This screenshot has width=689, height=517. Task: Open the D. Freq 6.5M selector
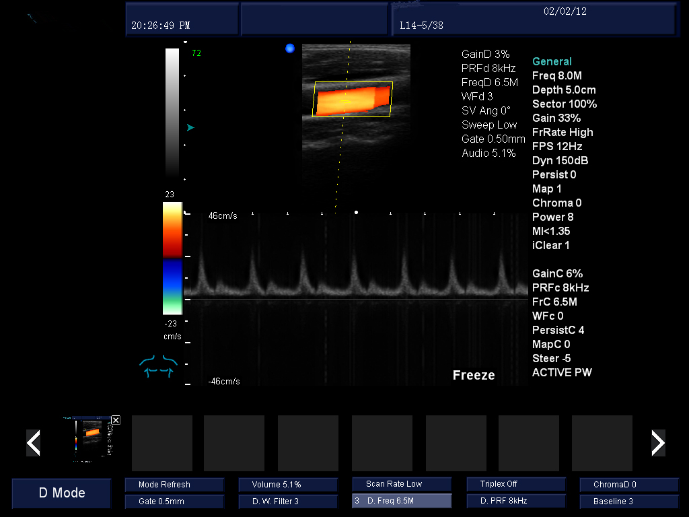[402, 501]
